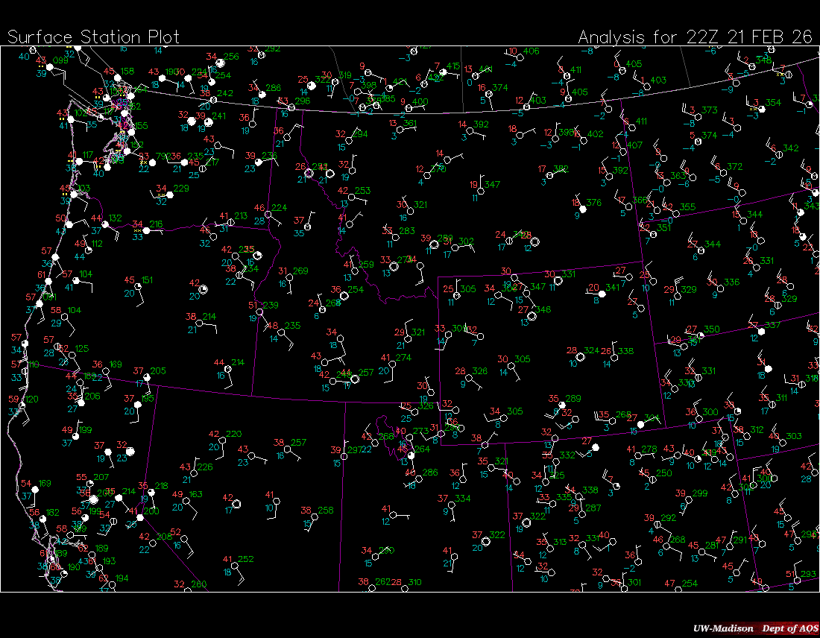Click station symbol reading 42 220 20

224,440
